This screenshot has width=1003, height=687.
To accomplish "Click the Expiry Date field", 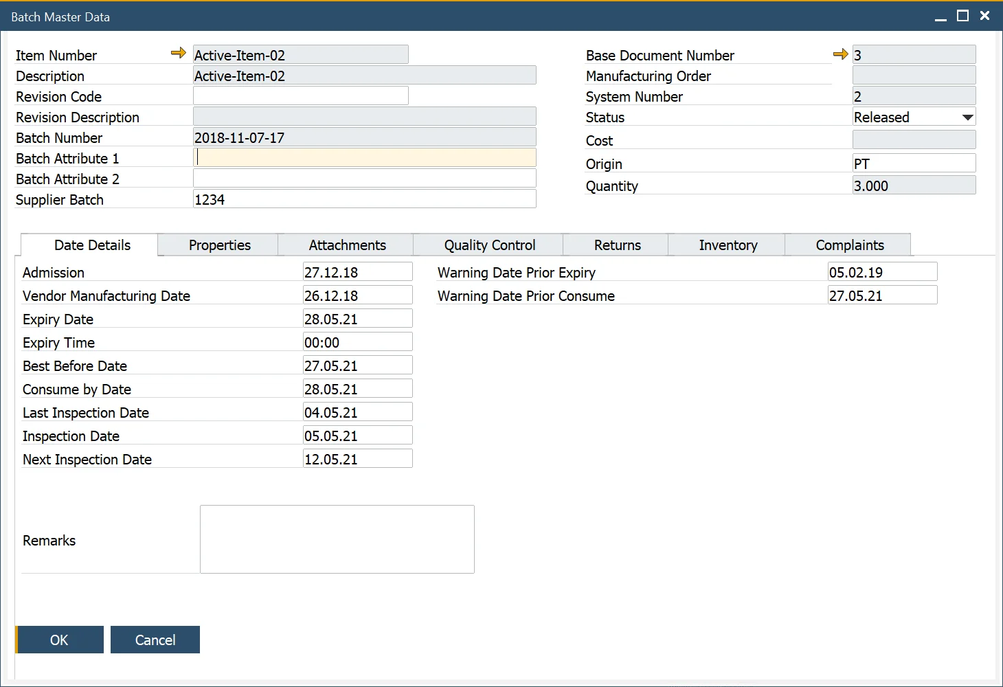I will point(357,318).
